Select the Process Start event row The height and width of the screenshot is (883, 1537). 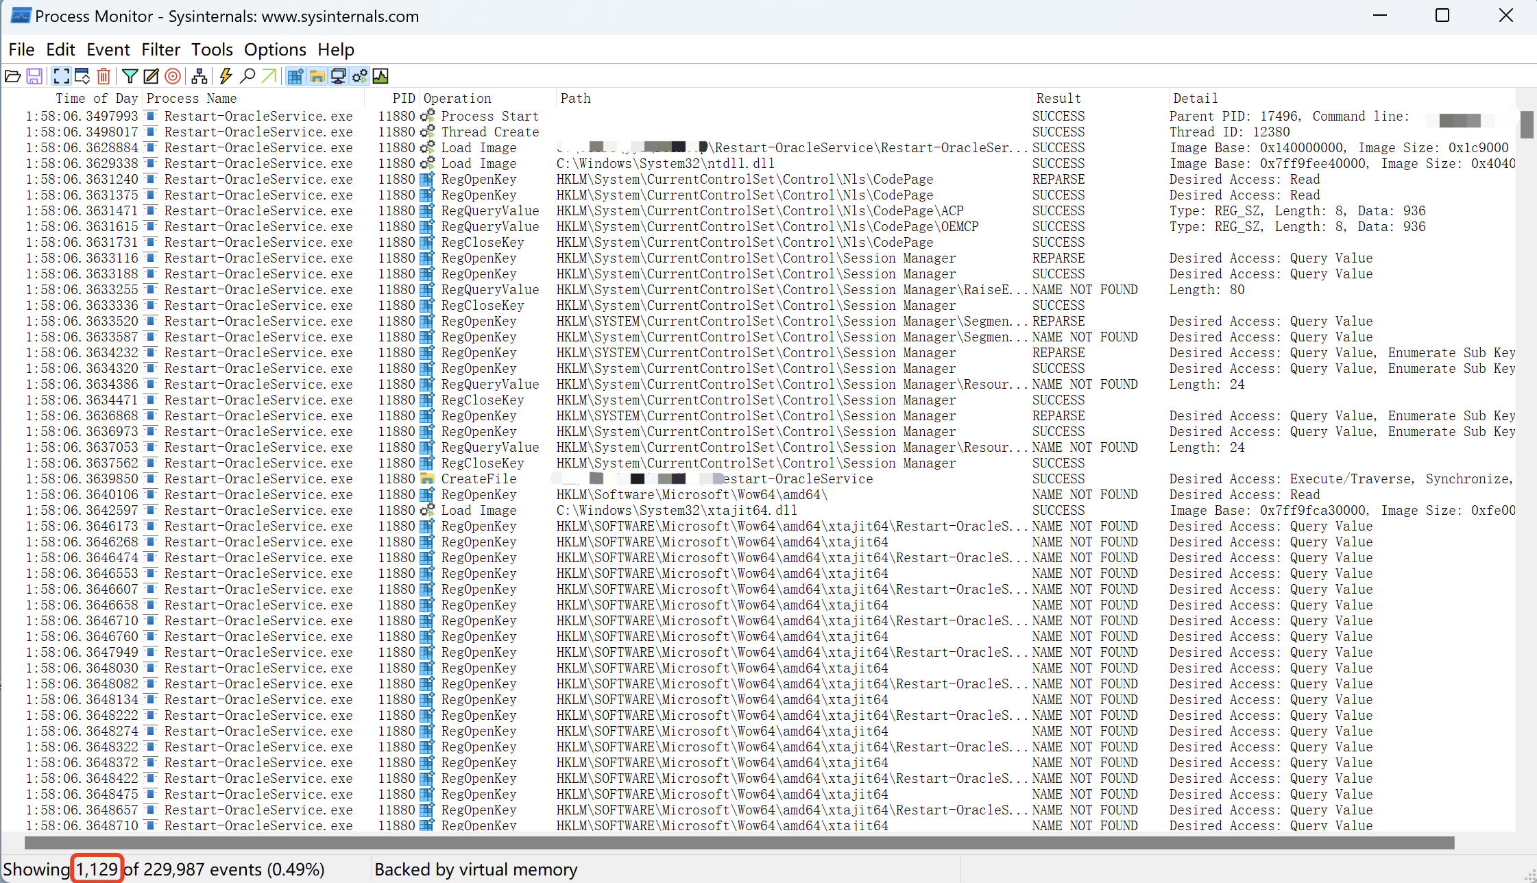pos(489,116)
